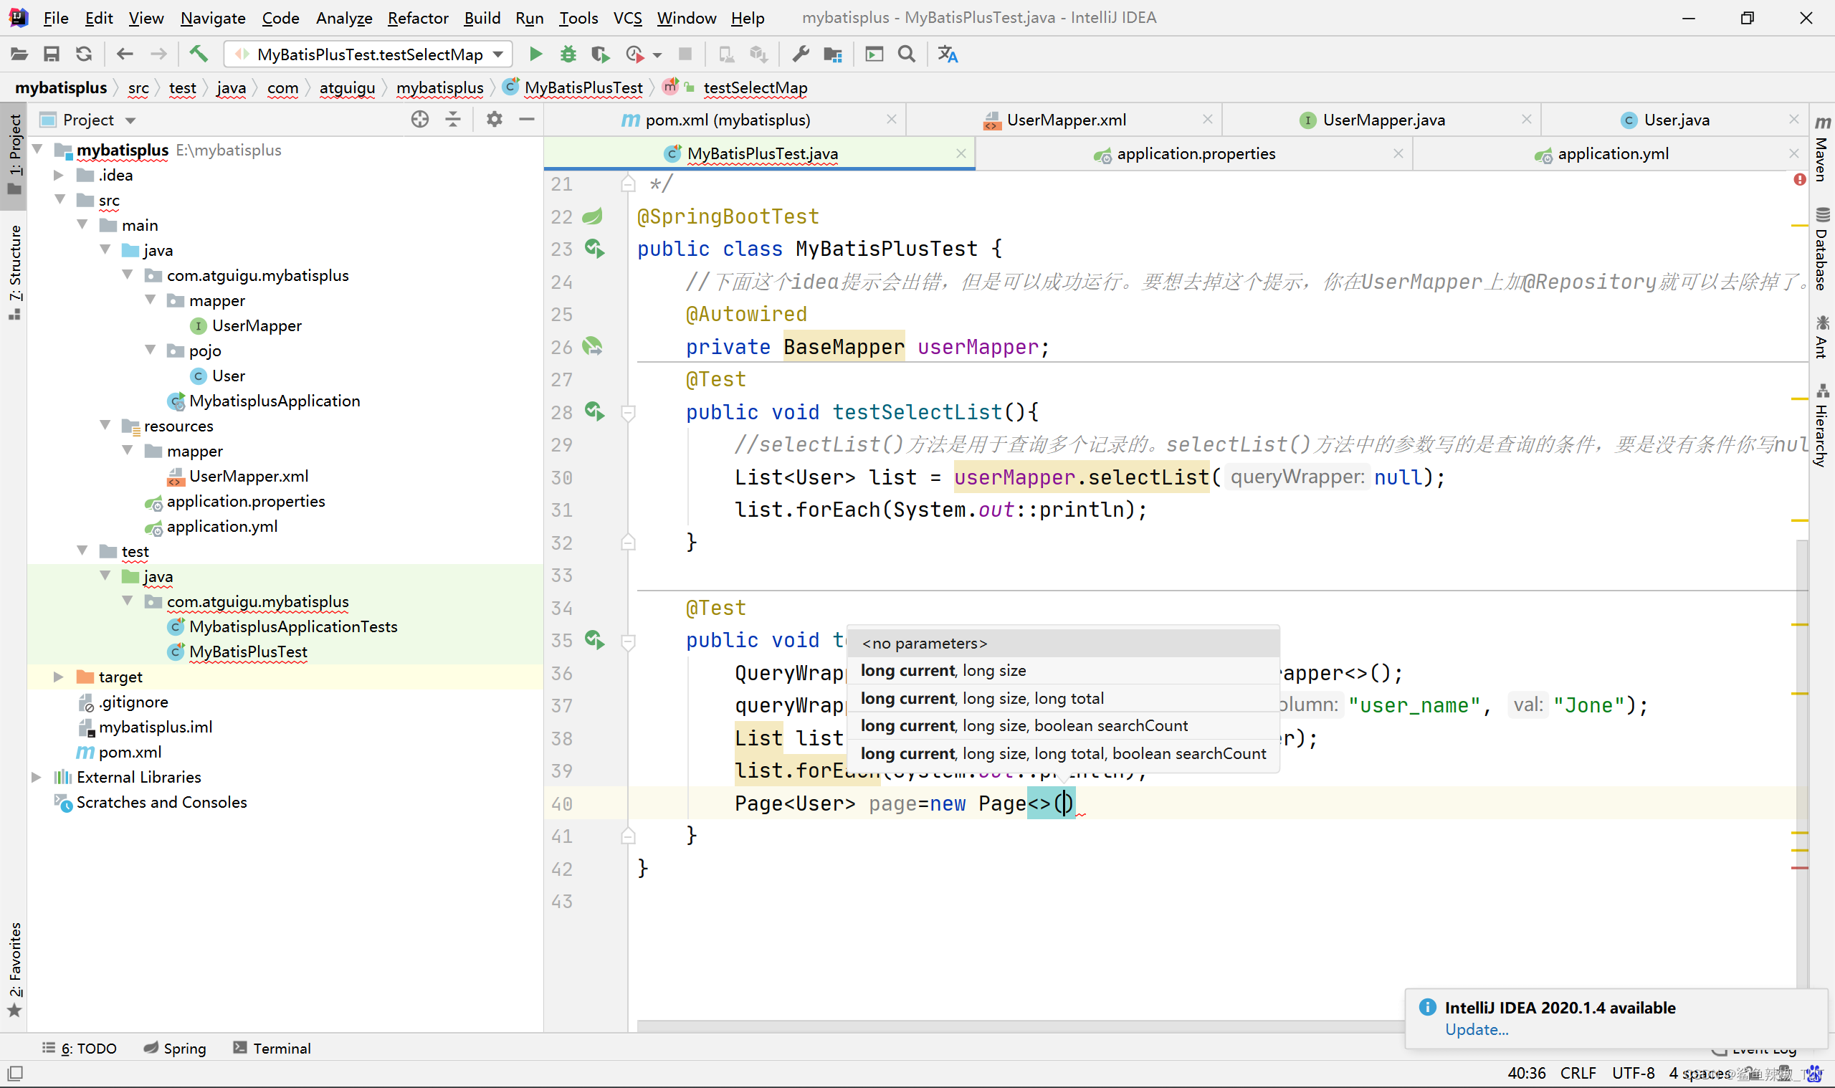The width and height of the screenshot is (1835, 1088).
Task: Click the UTF-8 encoding status
Action: tap(1633, 1073)
